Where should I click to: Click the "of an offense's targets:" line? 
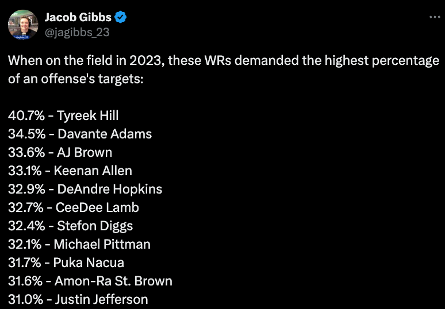tap(76, 79)
